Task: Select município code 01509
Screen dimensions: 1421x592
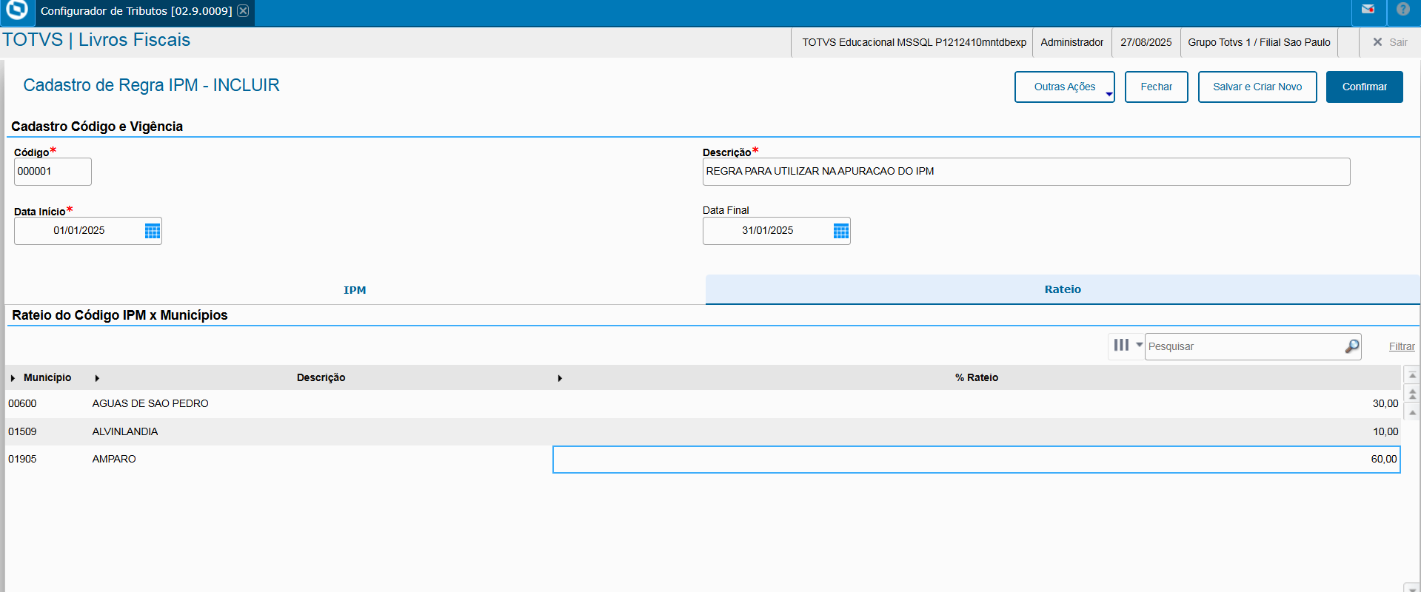Action: (x=22, y=431)
